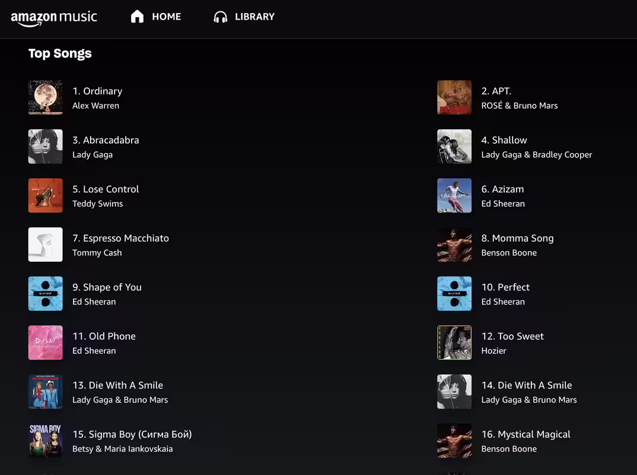The height and width of the screenshot is (475, 637).
Task: Open artist Benson Boone under Momma Song
Action: 509,253
